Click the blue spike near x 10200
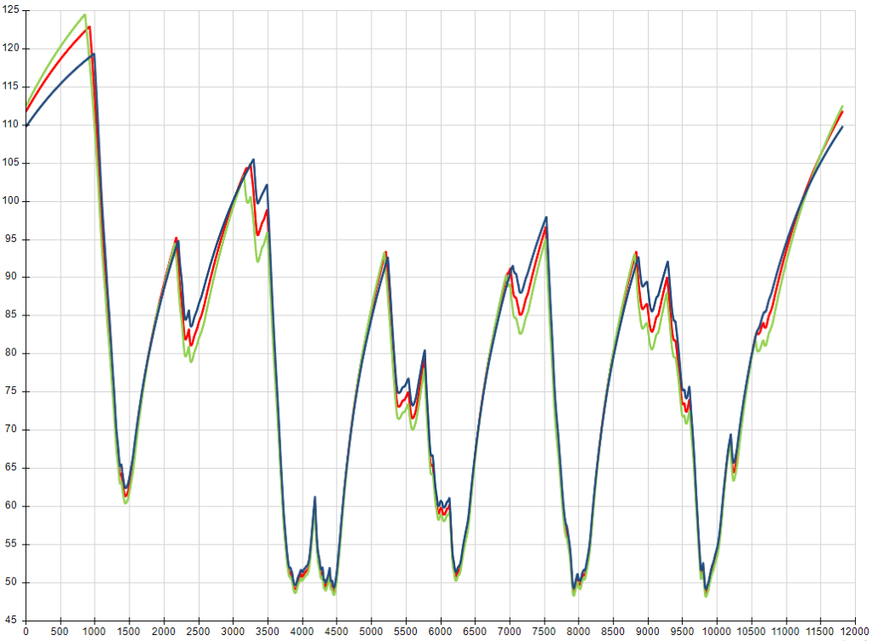The image size is (872, 641). (x=731, y=435)
